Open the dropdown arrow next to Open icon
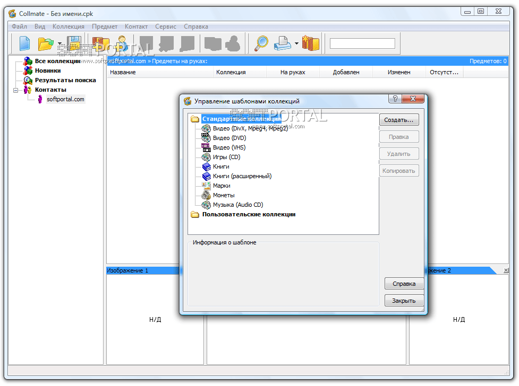The image size is (519, 386). [x=59, y=43]
